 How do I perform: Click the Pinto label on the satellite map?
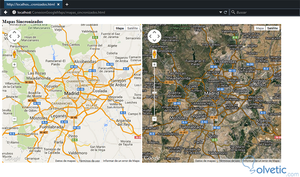213,136
